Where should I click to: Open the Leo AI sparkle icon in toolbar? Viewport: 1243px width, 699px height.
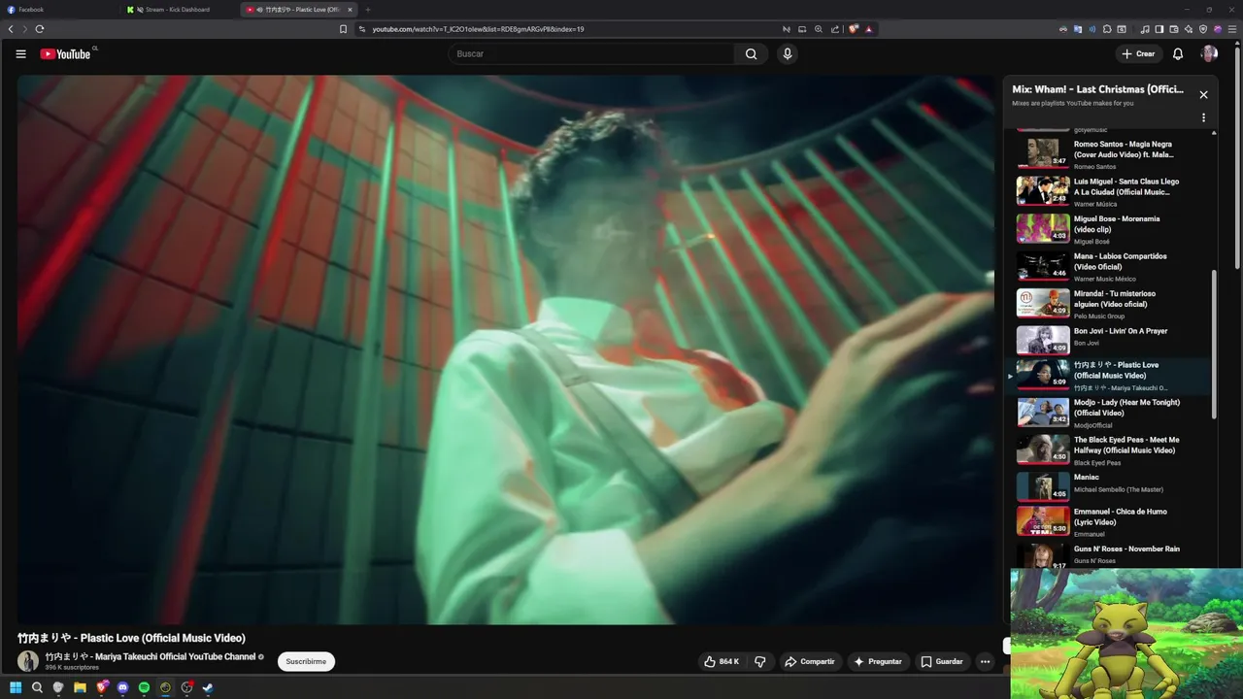[1188, 29]
